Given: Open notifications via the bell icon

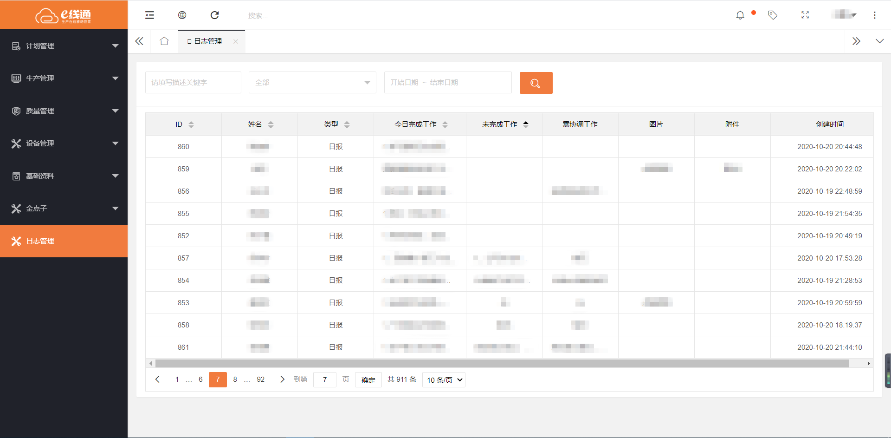Looking at the screenshot, I should point(740,15).
